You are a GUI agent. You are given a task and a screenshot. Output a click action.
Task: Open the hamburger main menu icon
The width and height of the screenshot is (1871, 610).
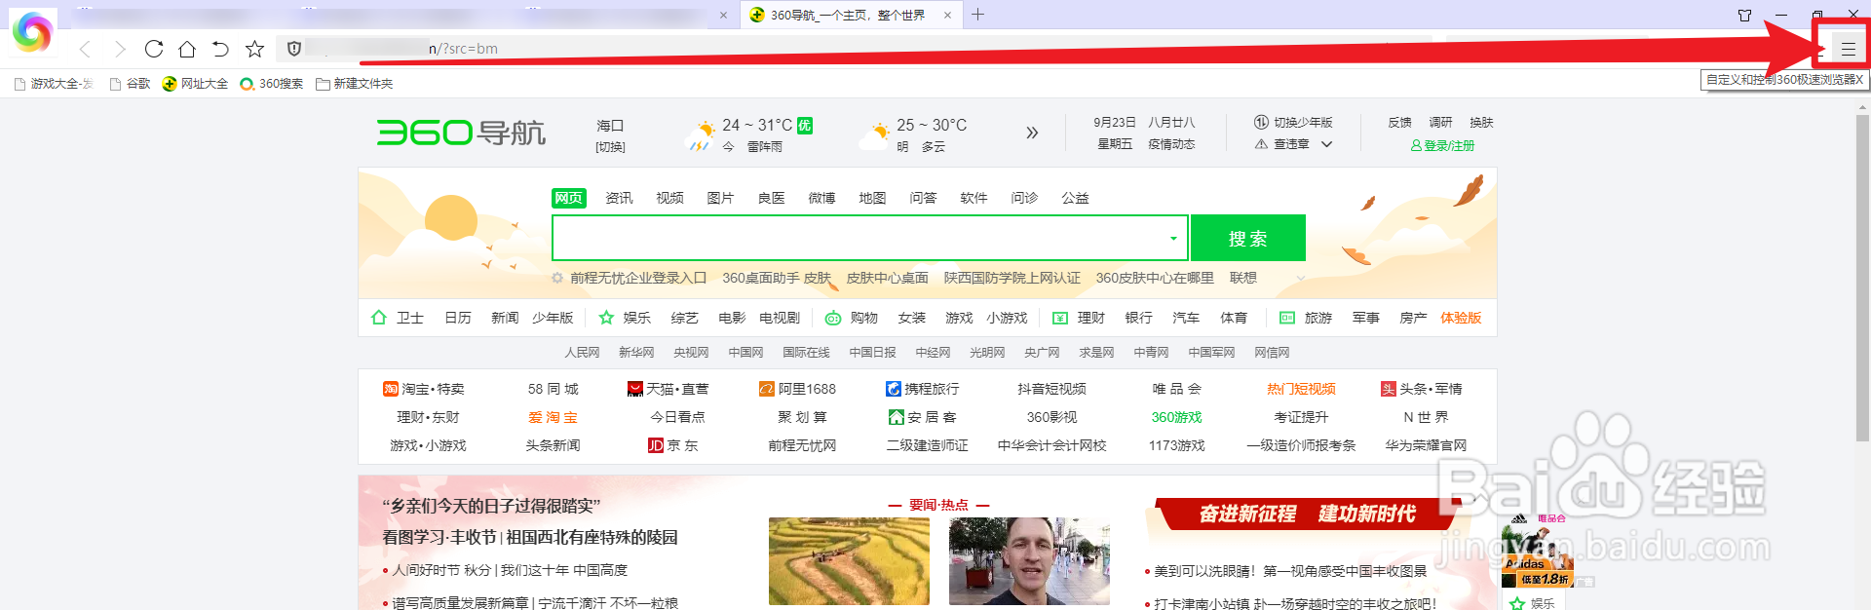(x=1849, y=49)
